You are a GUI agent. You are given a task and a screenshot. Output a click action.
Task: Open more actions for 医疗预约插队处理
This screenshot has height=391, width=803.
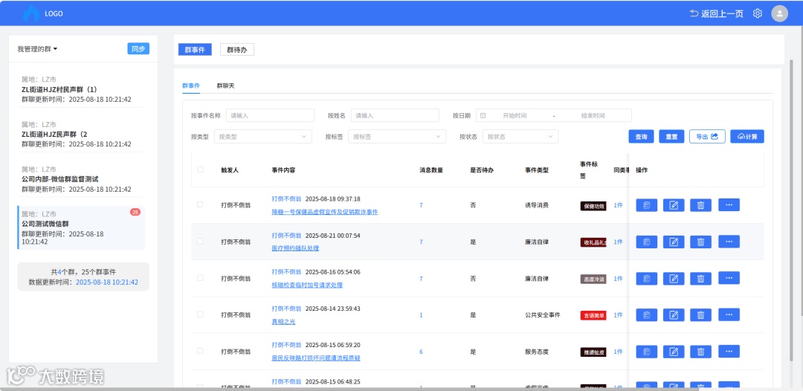[729, 242]
